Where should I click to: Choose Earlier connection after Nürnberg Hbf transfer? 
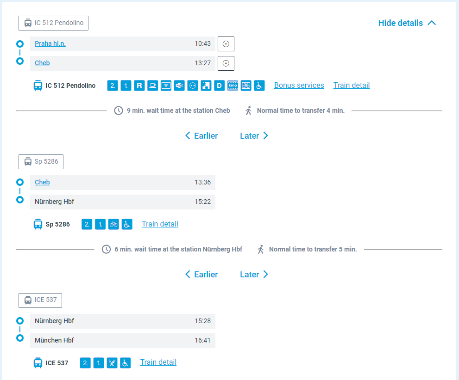[201, 275]
